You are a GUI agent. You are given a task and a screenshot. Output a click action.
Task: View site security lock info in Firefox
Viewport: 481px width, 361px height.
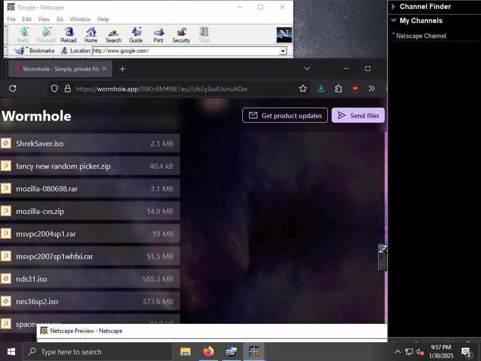click(x=68, y=89)
